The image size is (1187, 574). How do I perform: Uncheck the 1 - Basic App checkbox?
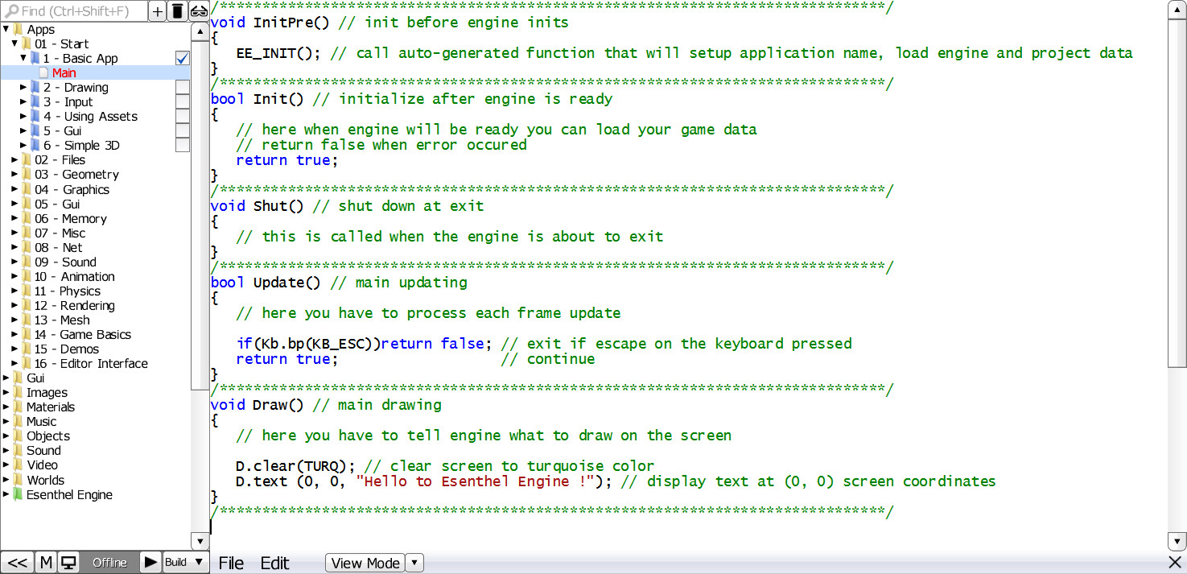[183, 58]
